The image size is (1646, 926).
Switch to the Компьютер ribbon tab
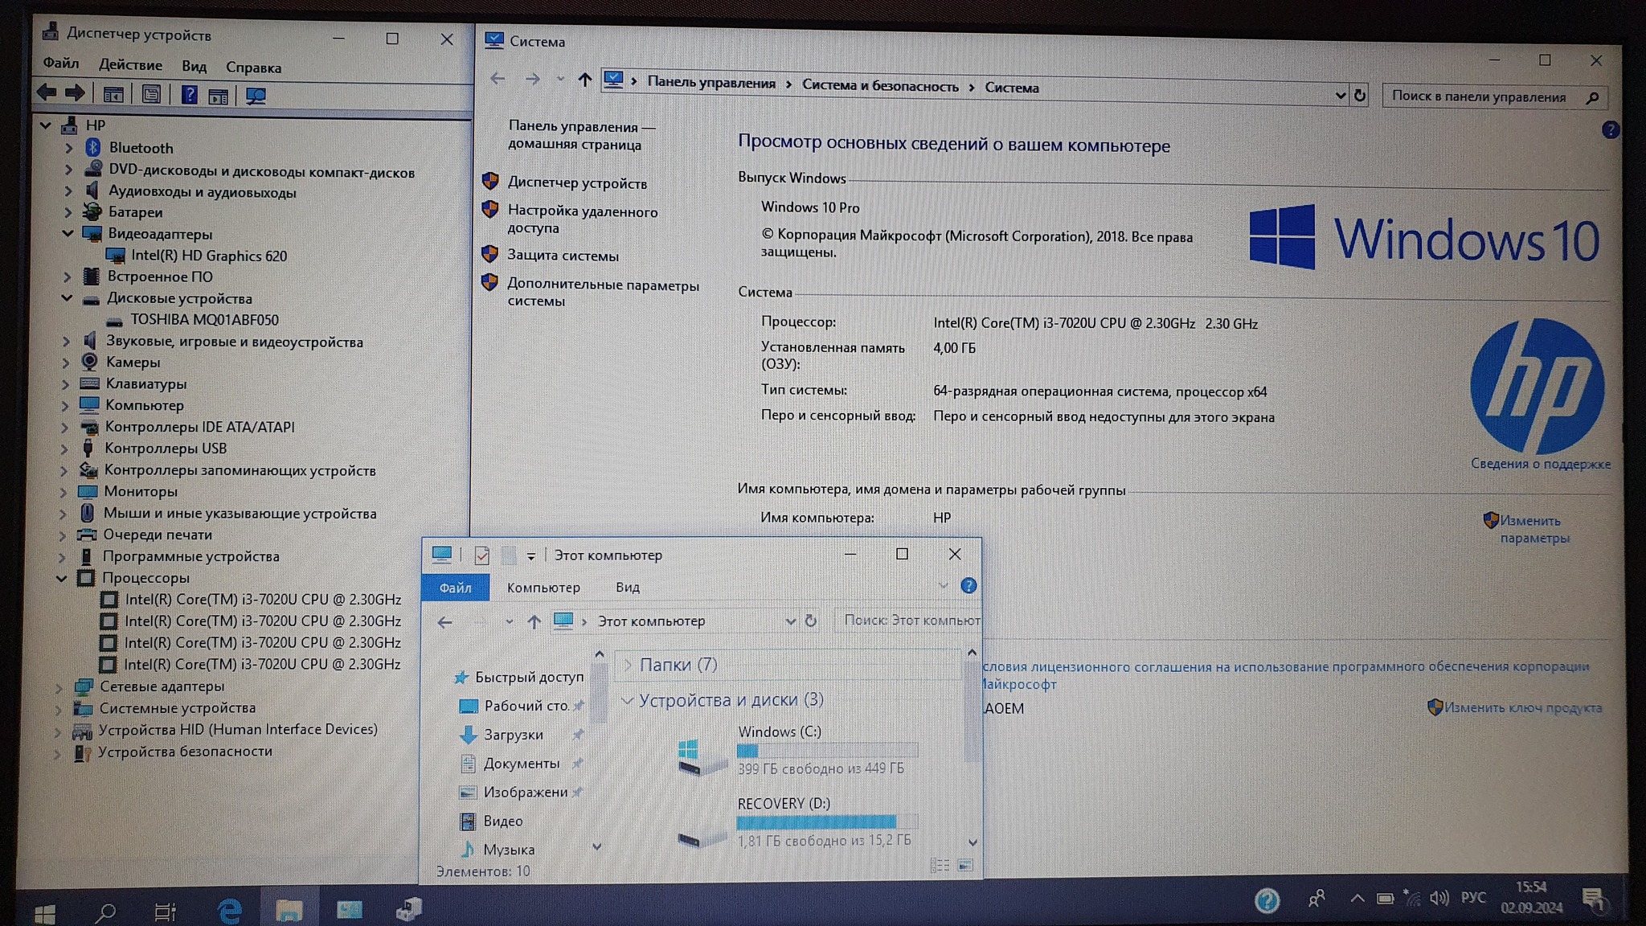point(543,588)
